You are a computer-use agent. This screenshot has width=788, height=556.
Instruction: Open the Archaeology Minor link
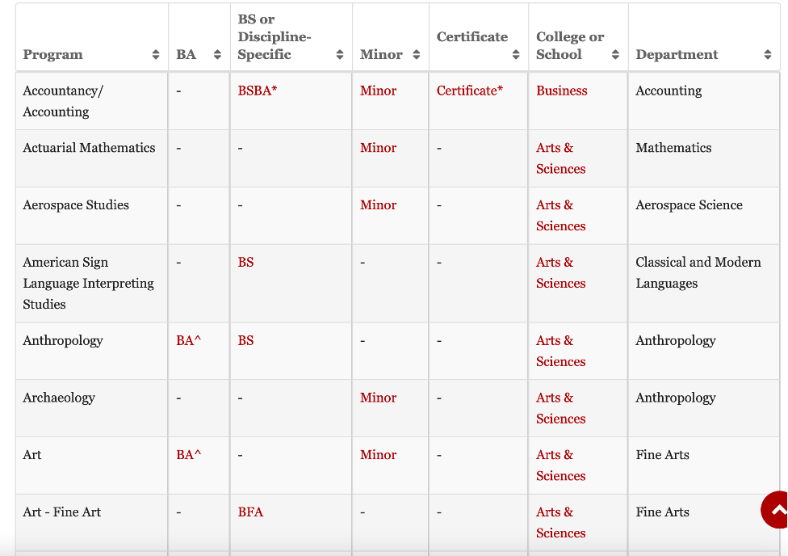(378, 398)
